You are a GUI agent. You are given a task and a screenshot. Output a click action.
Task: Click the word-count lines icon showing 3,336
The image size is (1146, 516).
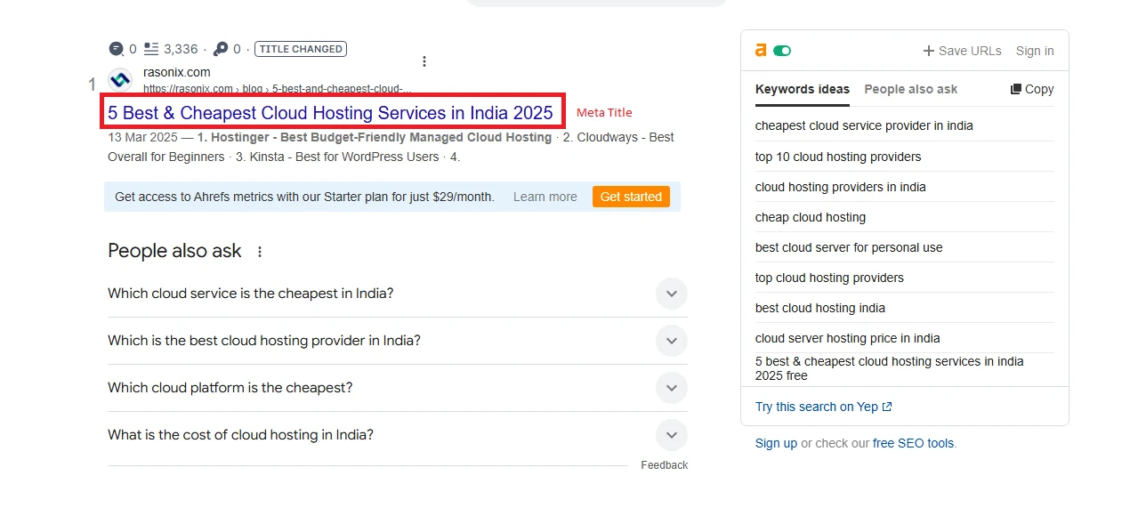point(151,49)
